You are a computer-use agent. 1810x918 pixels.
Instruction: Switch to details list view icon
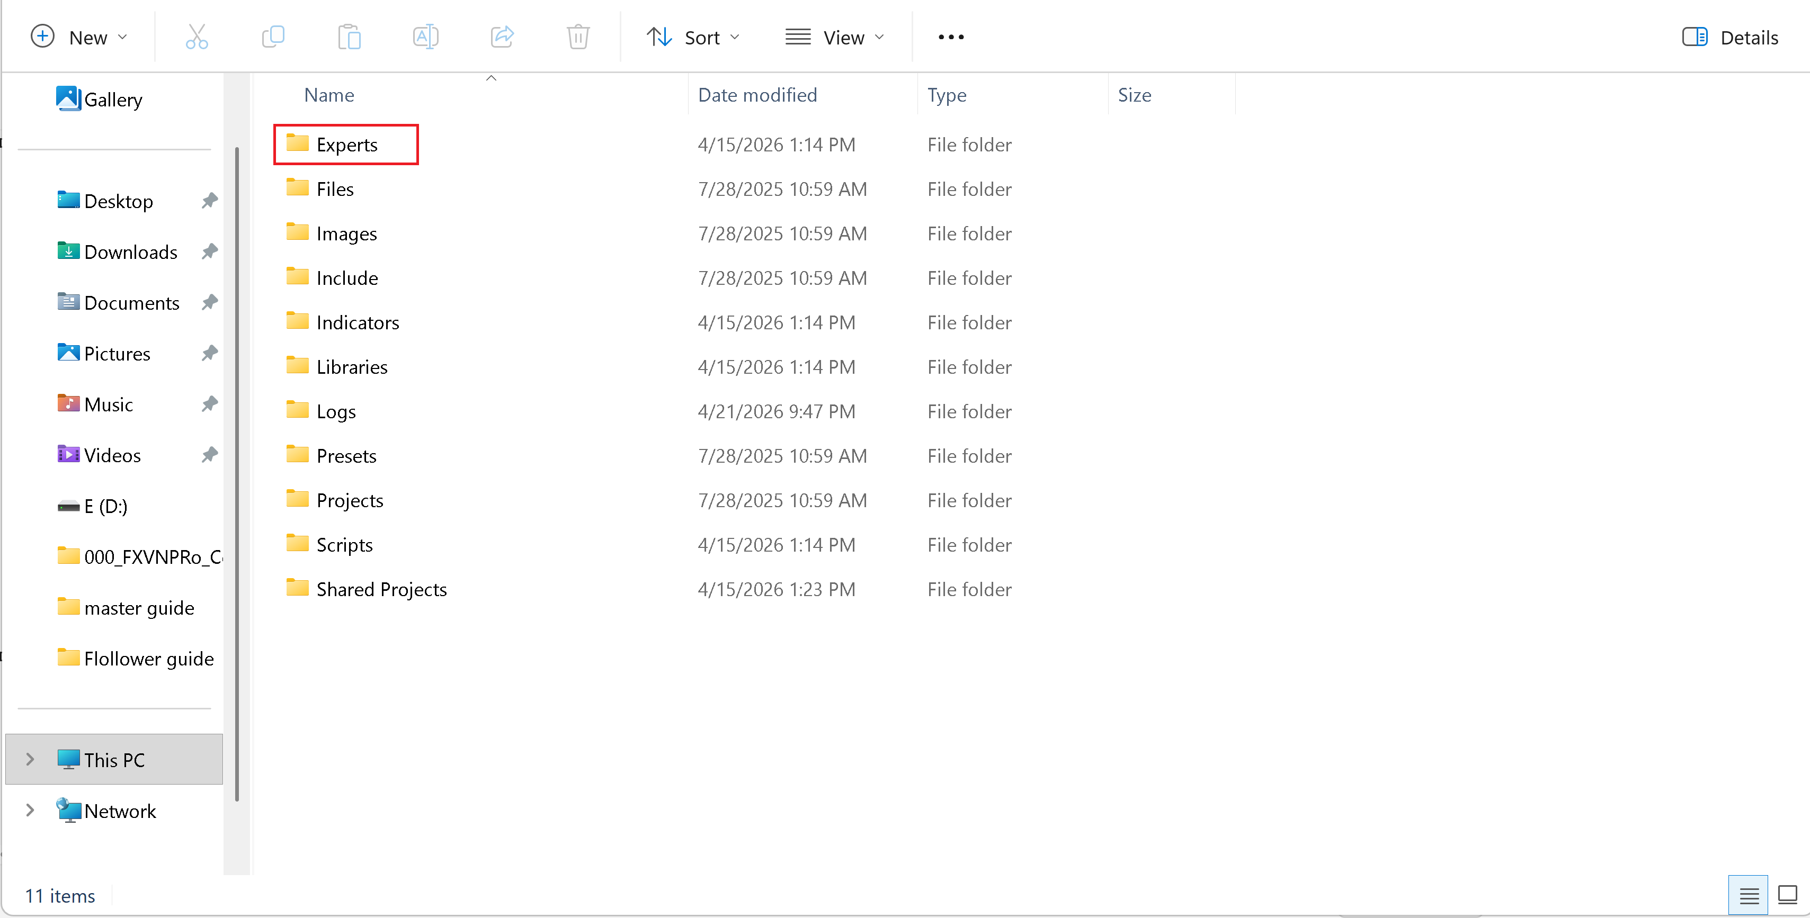pos(1748,895)
